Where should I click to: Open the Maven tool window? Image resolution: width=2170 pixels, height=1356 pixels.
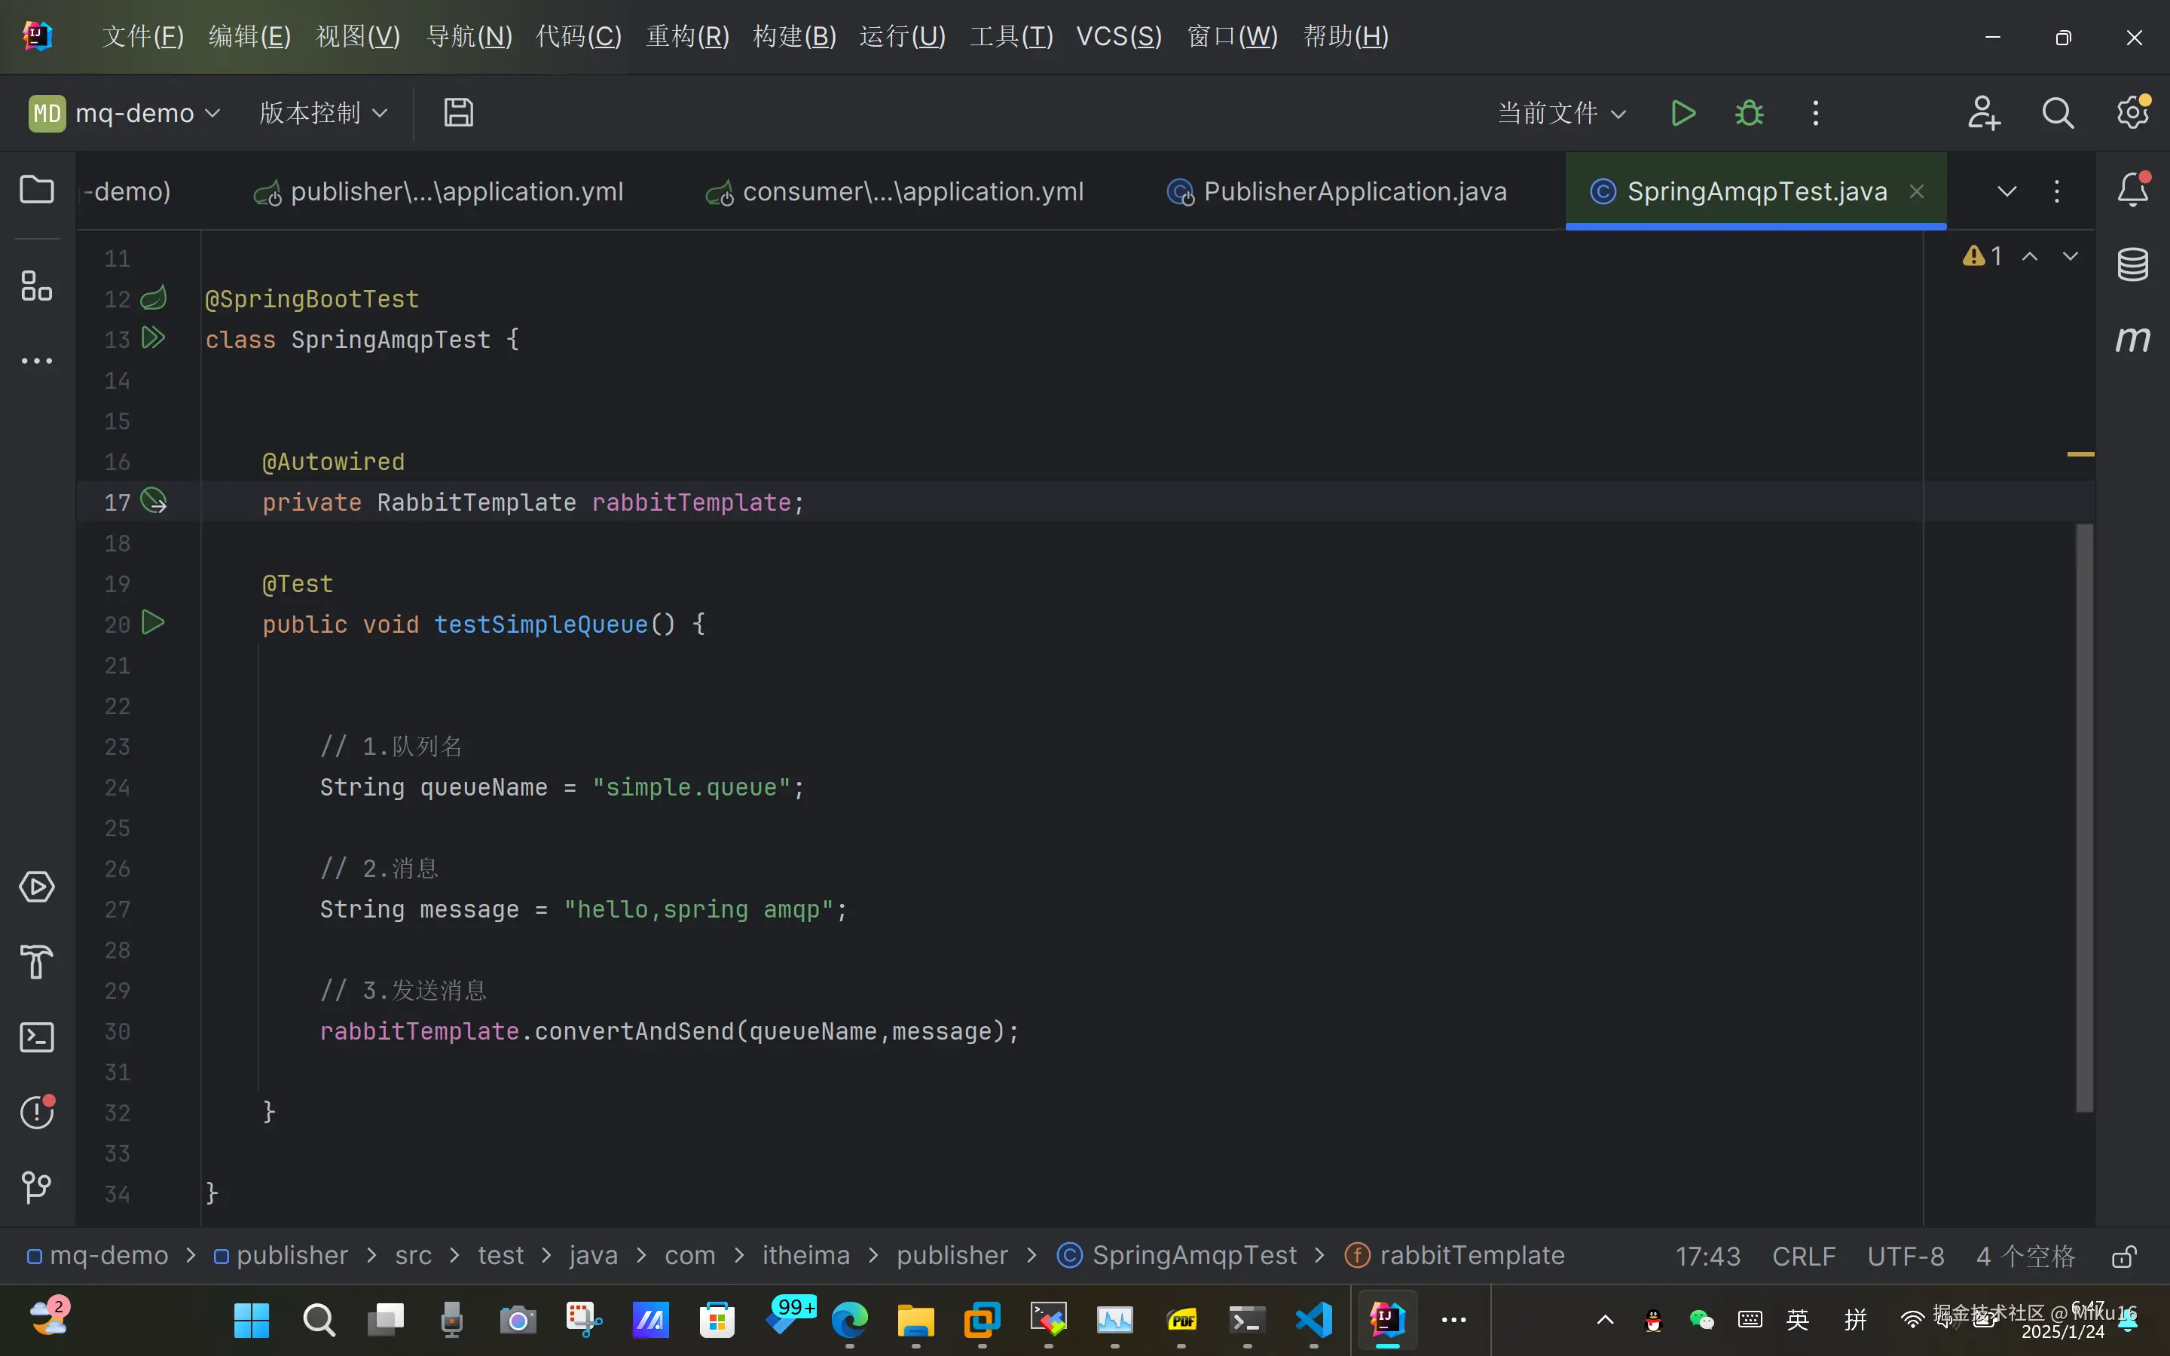click(x=2132, y=339)
